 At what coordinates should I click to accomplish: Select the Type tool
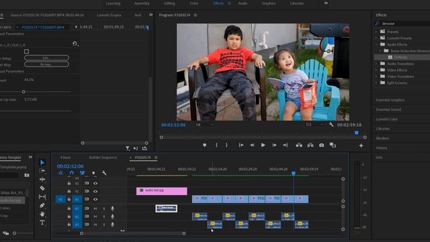pyautogui.click(x=42, y=223)
